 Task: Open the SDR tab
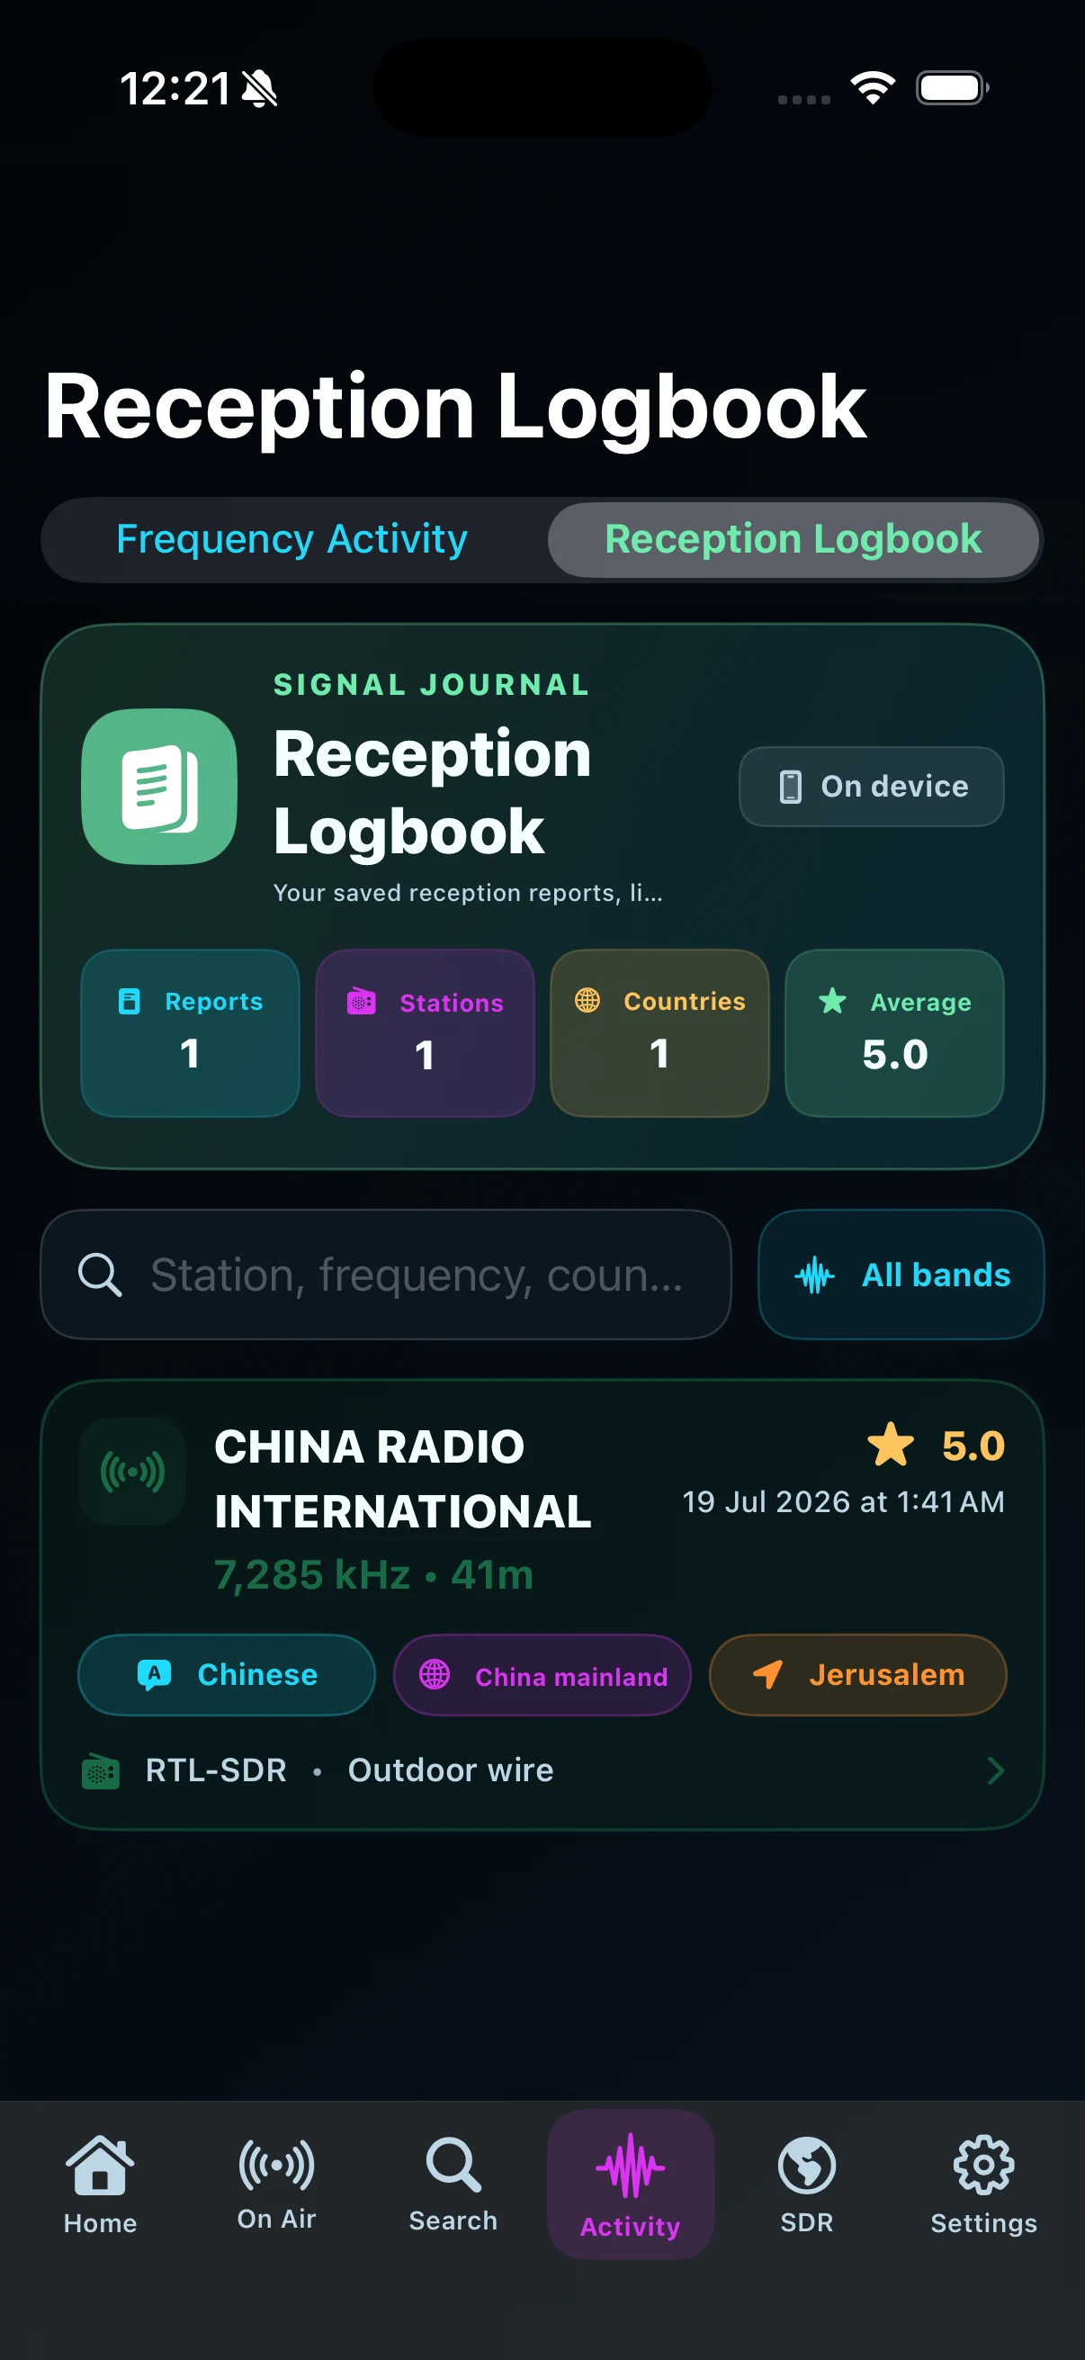tap(807, 2184)
